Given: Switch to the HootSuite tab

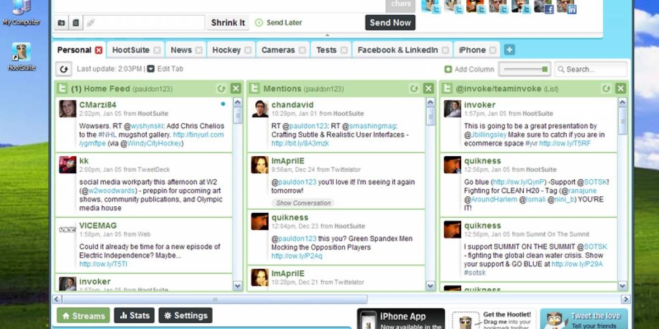Looking at the screenshot, I should click(x=131, y=50).
